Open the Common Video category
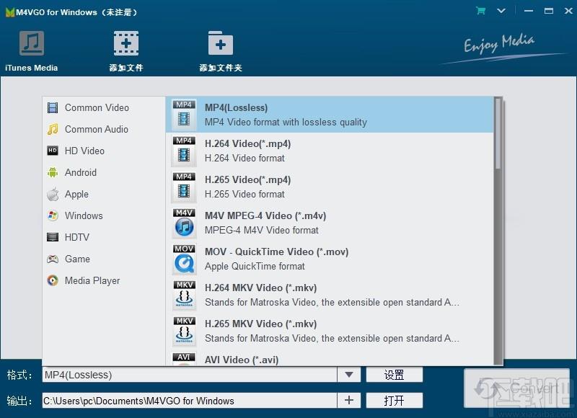Screen dimensions: 577x418 coord(97,107)
